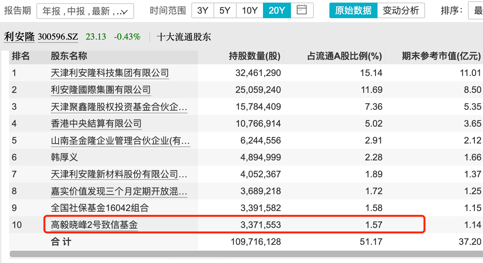Click the horizontal scrollbar below the table
Screen dimensions: 483x263
[246, 254]
